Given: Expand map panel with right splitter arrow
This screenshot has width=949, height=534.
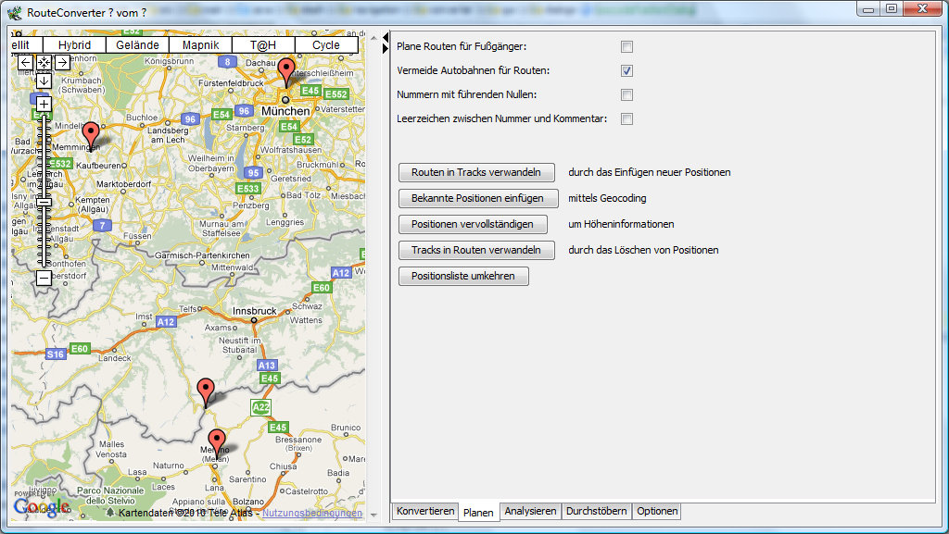Looking at the screenshot, I should click(385, 46).
